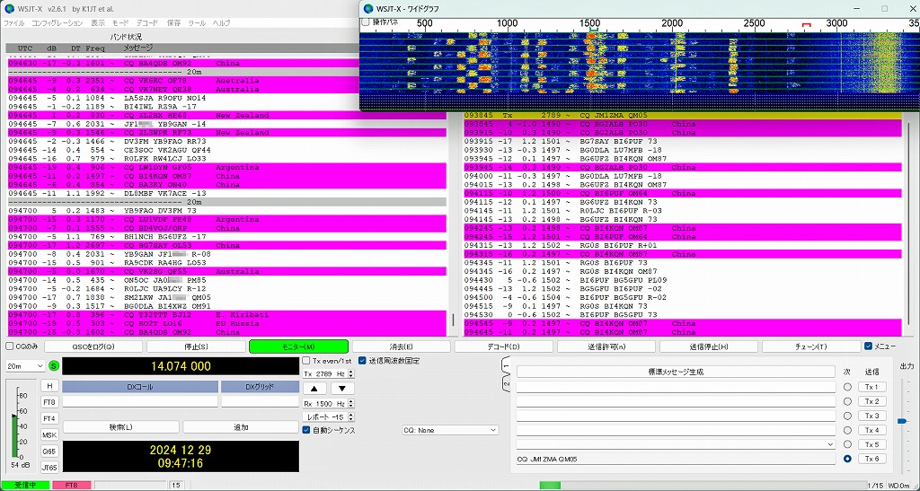Open the 20m band dropdown

[x=24, y=366]
